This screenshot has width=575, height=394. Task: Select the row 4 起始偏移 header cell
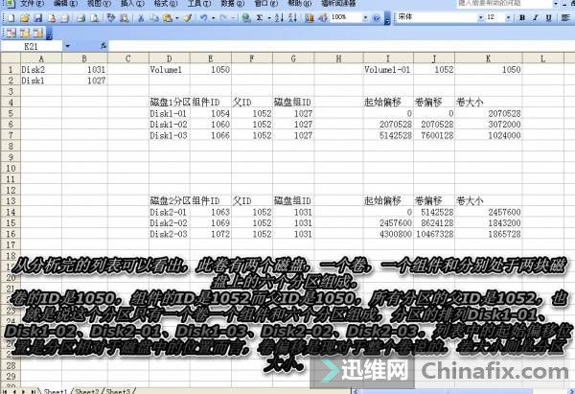(x=388, y=103)
